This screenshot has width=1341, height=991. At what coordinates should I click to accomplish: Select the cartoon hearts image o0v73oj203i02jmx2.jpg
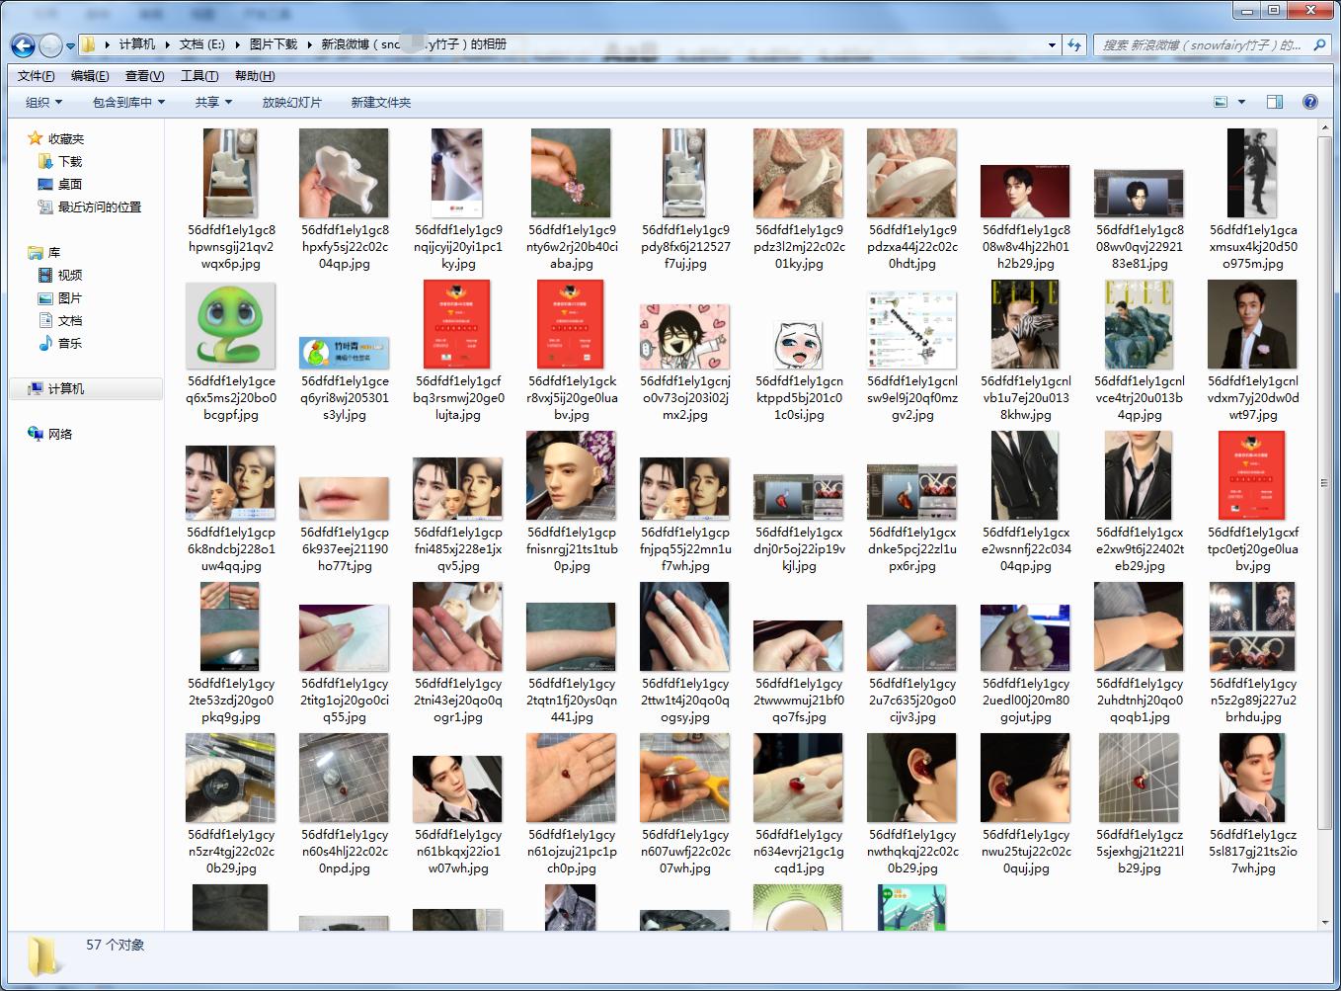tap(684, 336)
